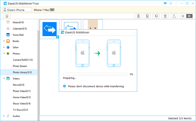The image size is (196, 121).
Task: Close the EaseUS MobiMover transfer dialog
Action: (135, 33)
